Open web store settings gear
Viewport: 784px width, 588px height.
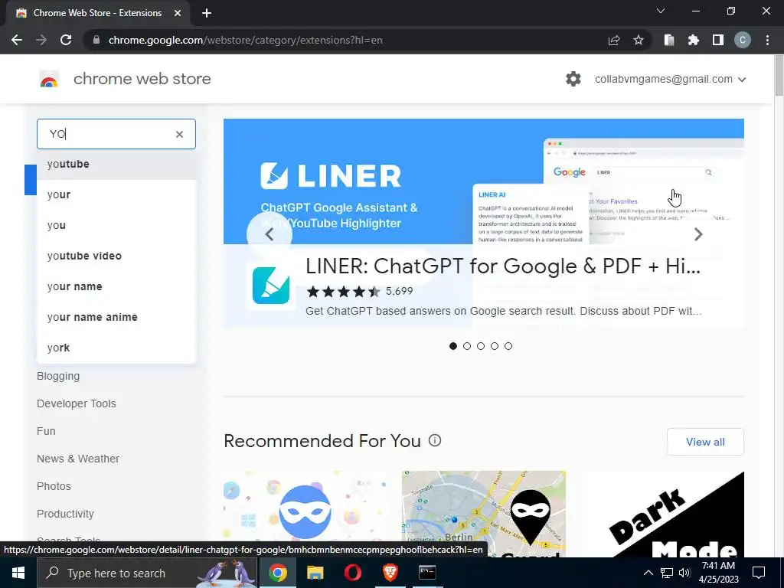[x=573, y=79]
